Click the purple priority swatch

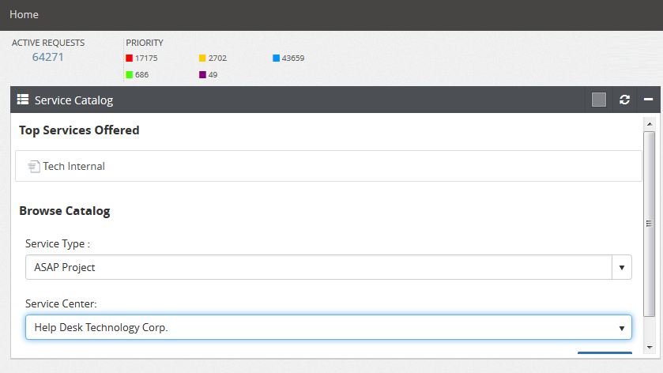click(202, 74)
